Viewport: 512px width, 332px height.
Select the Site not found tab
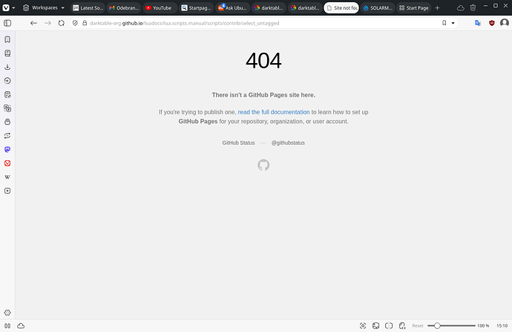341,8
